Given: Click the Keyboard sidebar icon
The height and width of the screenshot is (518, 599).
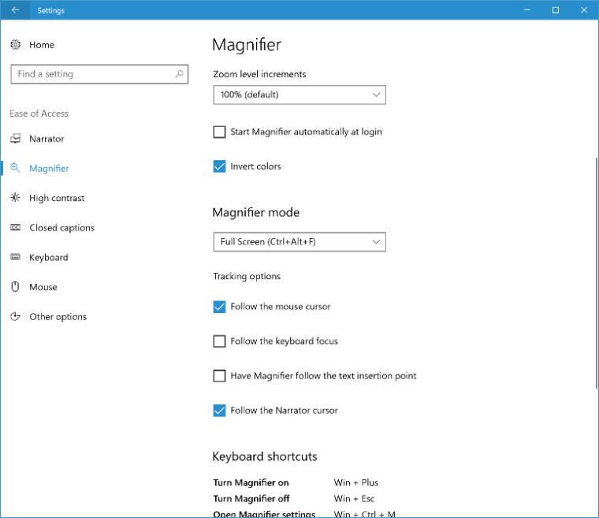Looking at the screenshot, I should (15, 257).
